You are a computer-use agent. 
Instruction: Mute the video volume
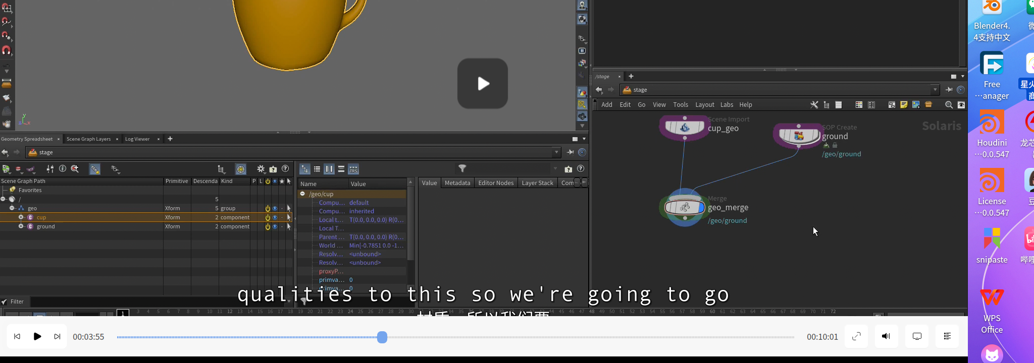click(886, 336)
